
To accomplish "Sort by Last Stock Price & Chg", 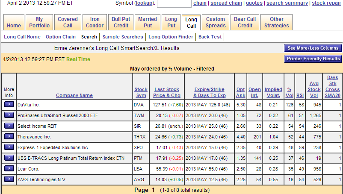I will coord(167,92).
